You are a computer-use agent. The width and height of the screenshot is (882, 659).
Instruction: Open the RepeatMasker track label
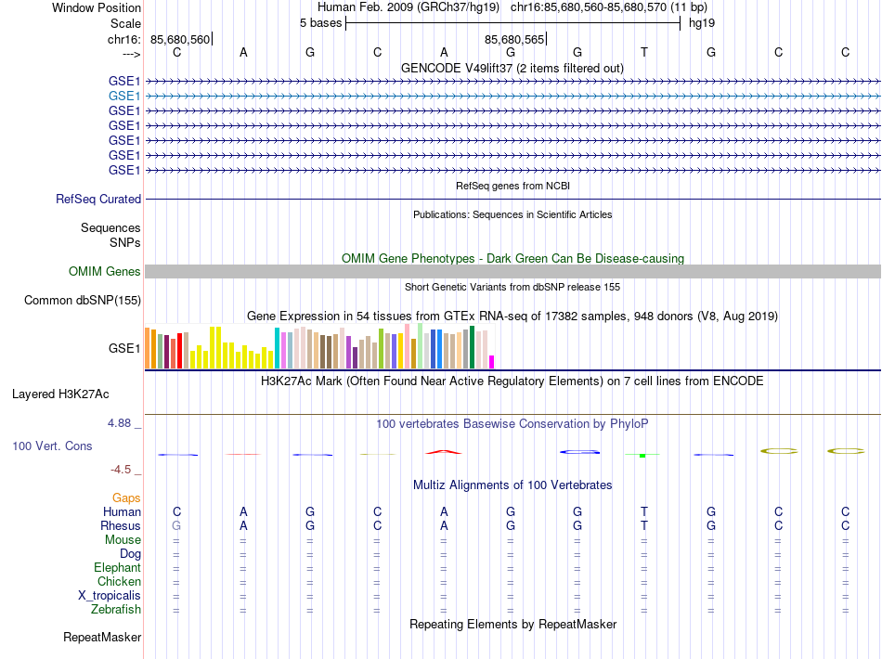click(102, 637)
